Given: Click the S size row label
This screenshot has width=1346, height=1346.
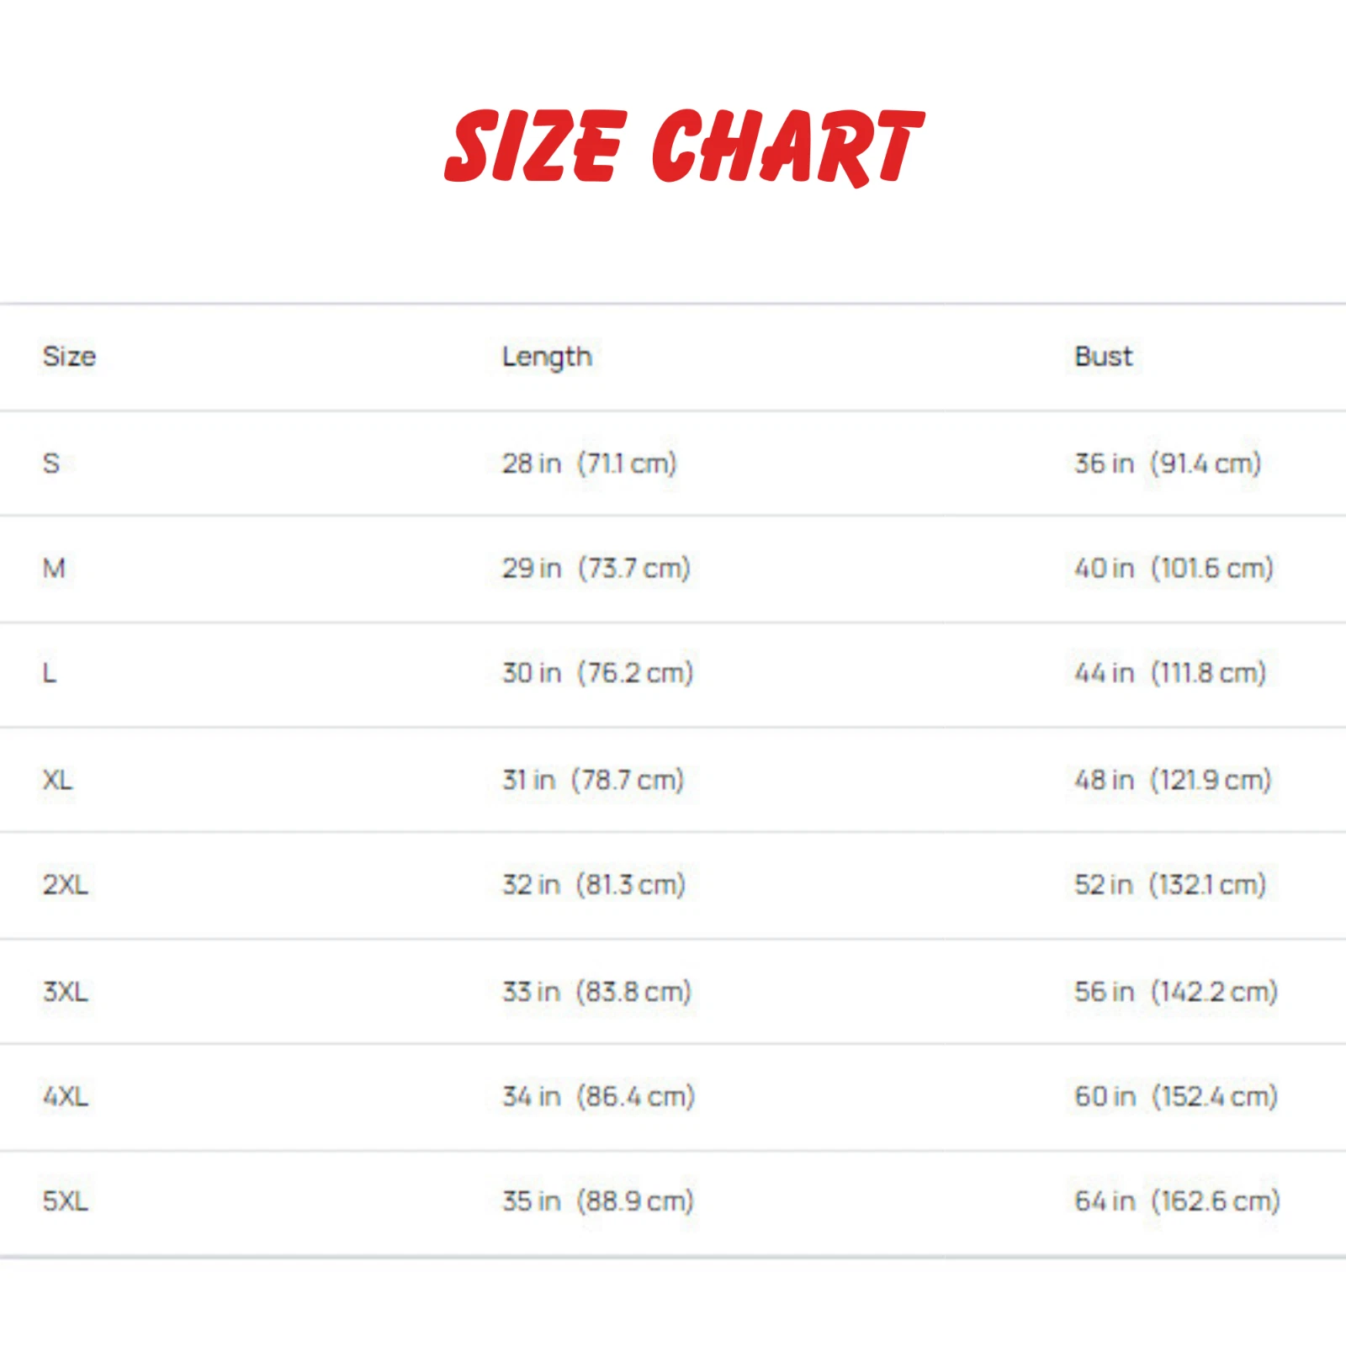Looking at the screenshot, I should tap(51, 463).
